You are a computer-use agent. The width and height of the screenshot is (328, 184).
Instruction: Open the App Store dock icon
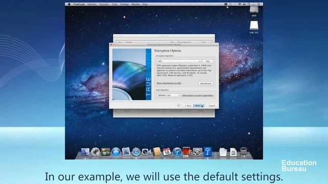pos(116,152)
